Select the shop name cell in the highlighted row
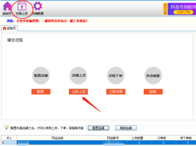Screen dimensions: 196x146 click(60, 143)
